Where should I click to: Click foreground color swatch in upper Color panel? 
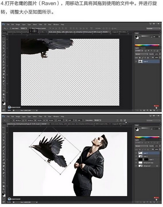click(136, 37)
